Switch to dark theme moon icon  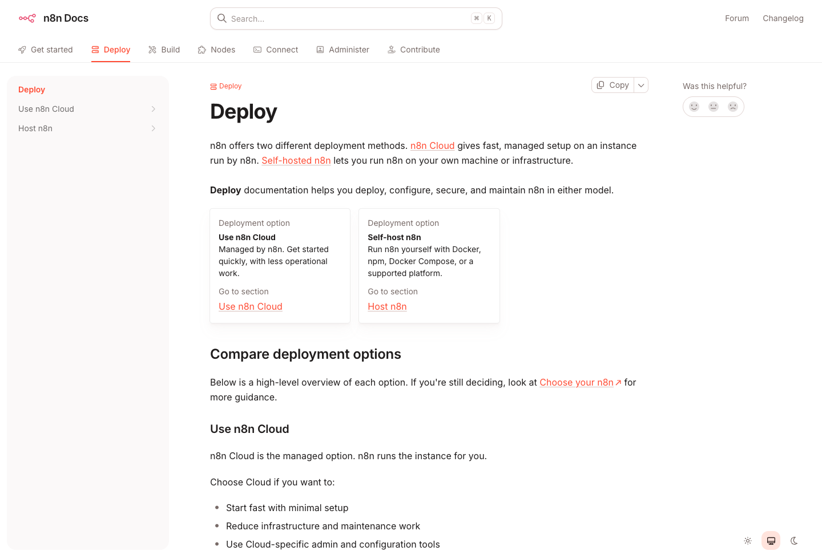click(794, 541)
